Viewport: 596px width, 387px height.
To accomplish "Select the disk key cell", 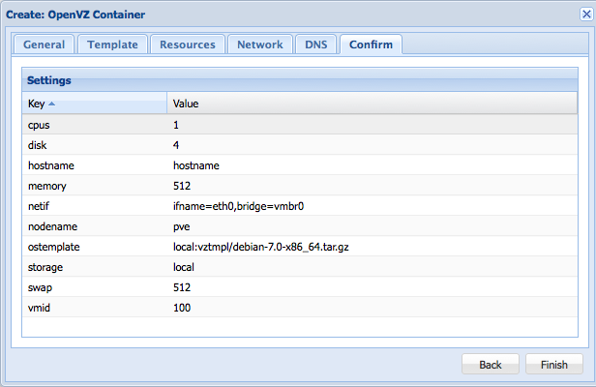I will click(x=95, y=145).
